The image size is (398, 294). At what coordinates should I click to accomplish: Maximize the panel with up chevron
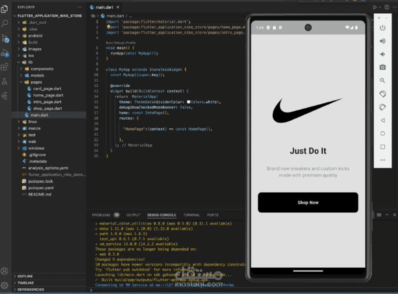(387, 215)
